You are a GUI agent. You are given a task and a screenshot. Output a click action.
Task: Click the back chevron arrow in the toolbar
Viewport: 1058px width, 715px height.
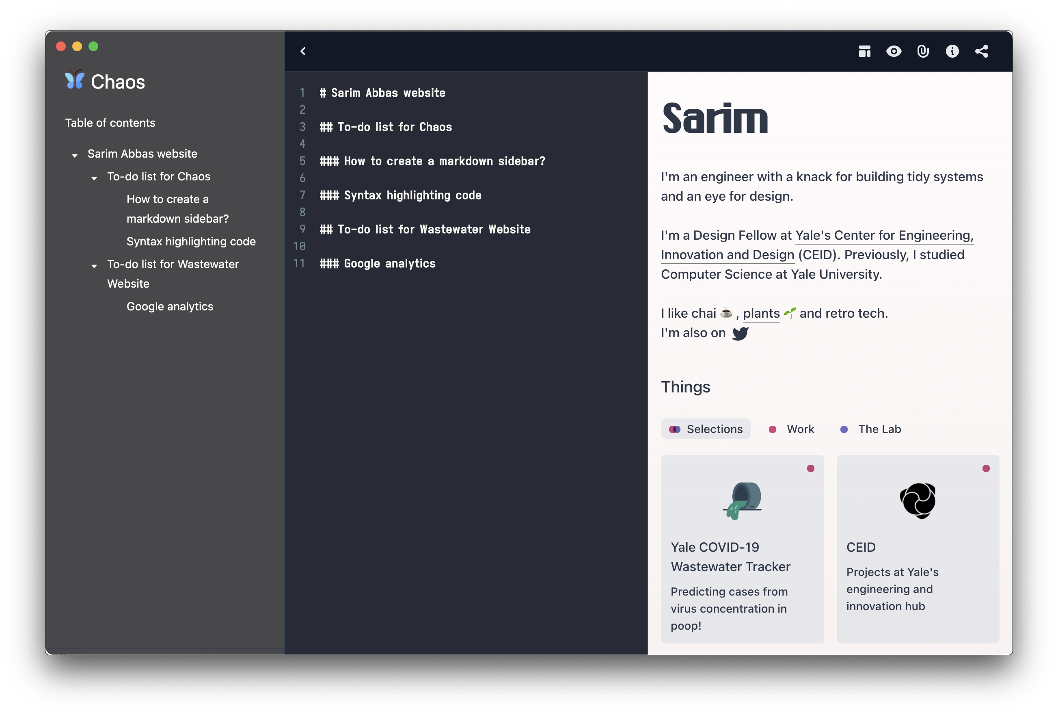point(303,51)
